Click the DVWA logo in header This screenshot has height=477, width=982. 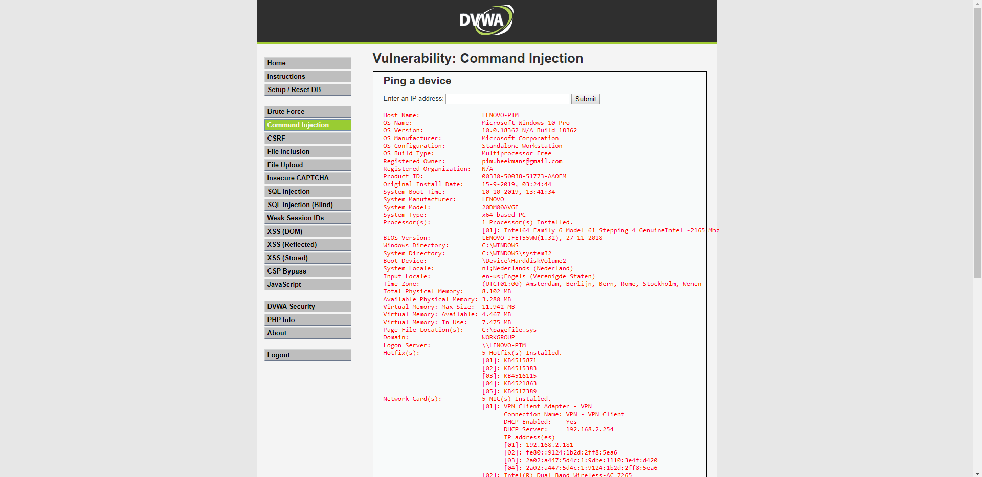click(486, 20)
